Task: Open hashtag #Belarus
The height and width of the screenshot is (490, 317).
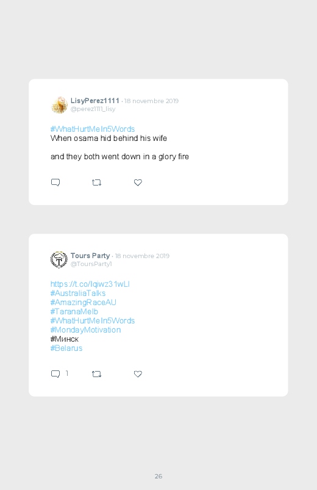Action: (x=66, y=348)
